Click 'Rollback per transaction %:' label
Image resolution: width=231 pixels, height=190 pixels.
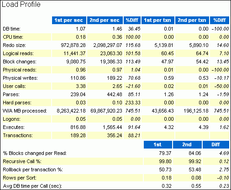click(x=33, y=169)
